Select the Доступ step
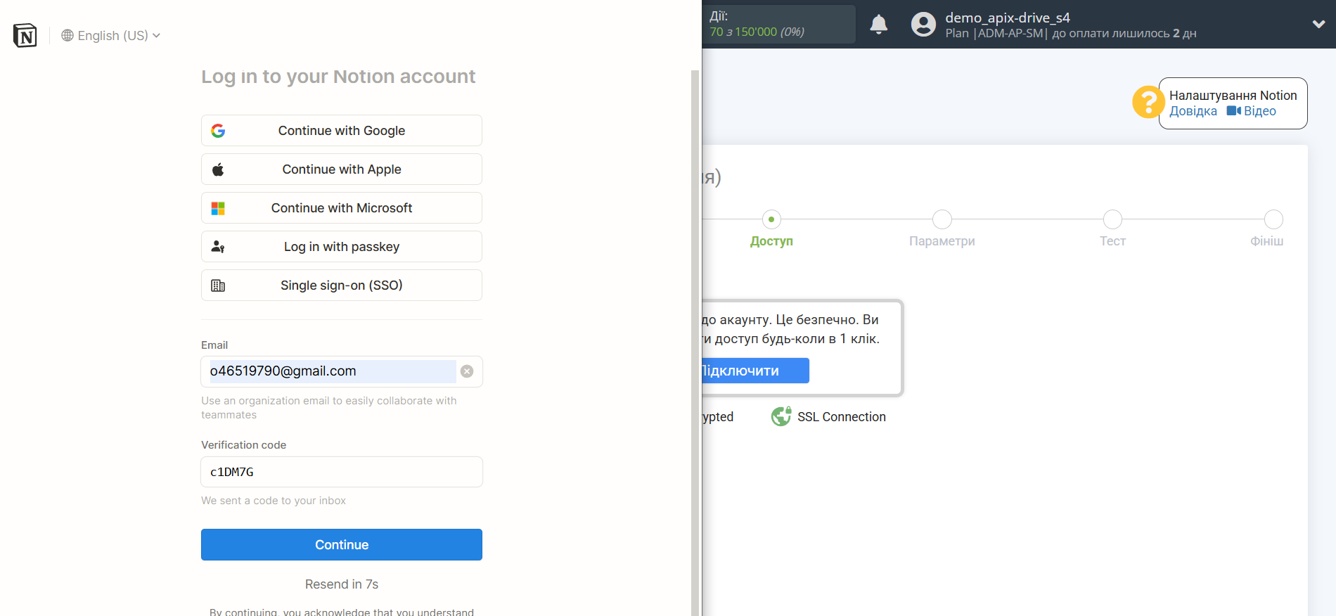This screenshot has height=616, width=1336. point(771,229)
